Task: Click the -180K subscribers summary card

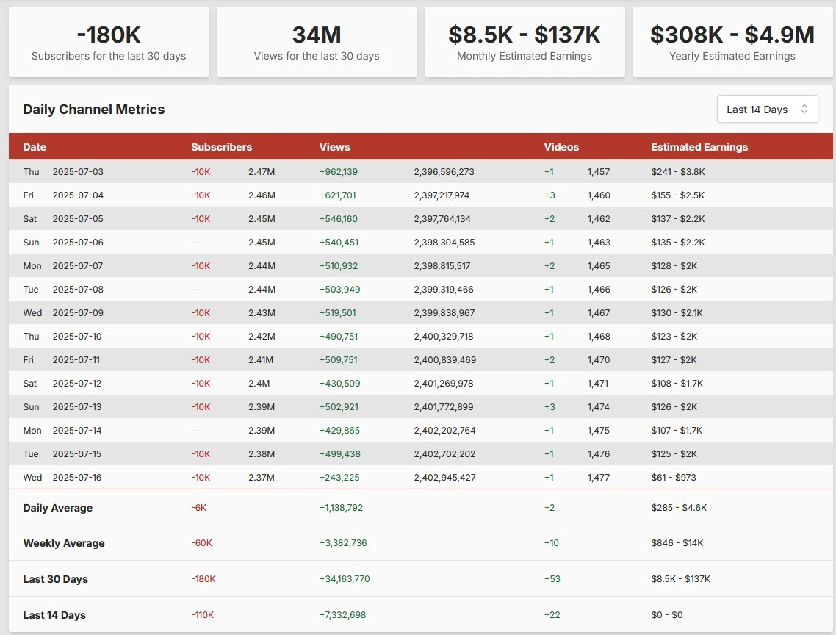Action: click(109, 42)
